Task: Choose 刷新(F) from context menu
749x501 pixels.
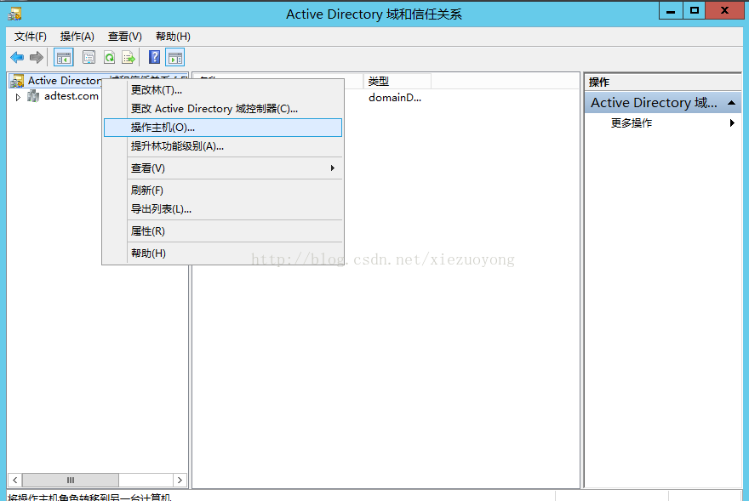Action: 223,190
